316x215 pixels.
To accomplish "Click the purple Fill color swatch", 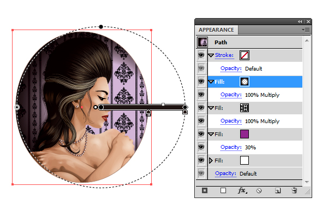I will pyautogui.click(x=245, y=134).
